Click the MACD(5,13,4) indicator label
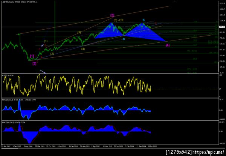 click(19, 100)
